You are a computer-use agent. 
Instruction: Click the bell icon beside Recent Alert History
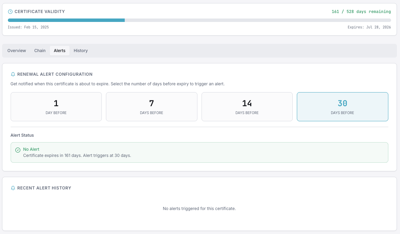click(13, 188)
